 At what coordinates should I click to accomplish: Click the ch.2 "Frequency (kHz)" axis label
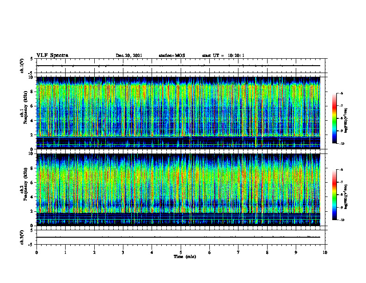click(x=25, y=184)
